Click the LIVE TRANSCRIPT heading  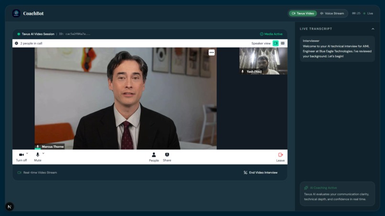(316, 29)
